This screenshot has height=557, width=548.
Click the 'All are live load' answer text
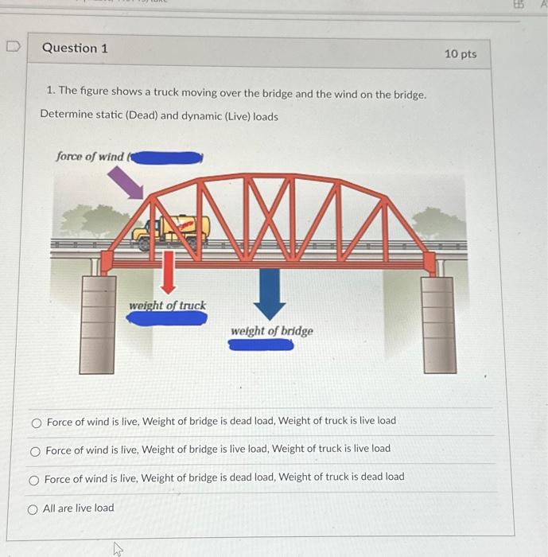[79, 508]
